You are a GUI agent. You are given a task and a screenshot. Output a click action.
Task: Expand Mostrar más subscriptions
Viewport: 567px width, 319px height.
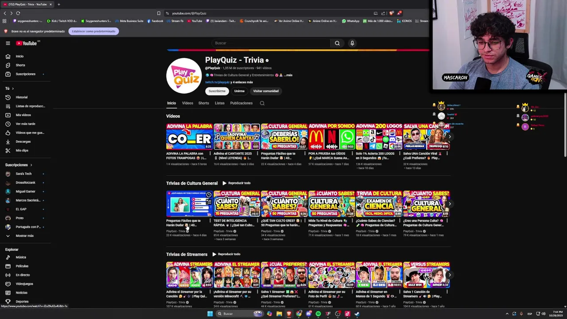click(25, 236)
